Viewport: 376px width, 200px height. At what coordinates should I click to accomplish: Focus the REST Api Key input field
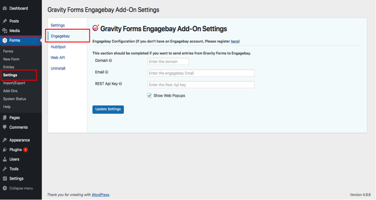[201, 85]
